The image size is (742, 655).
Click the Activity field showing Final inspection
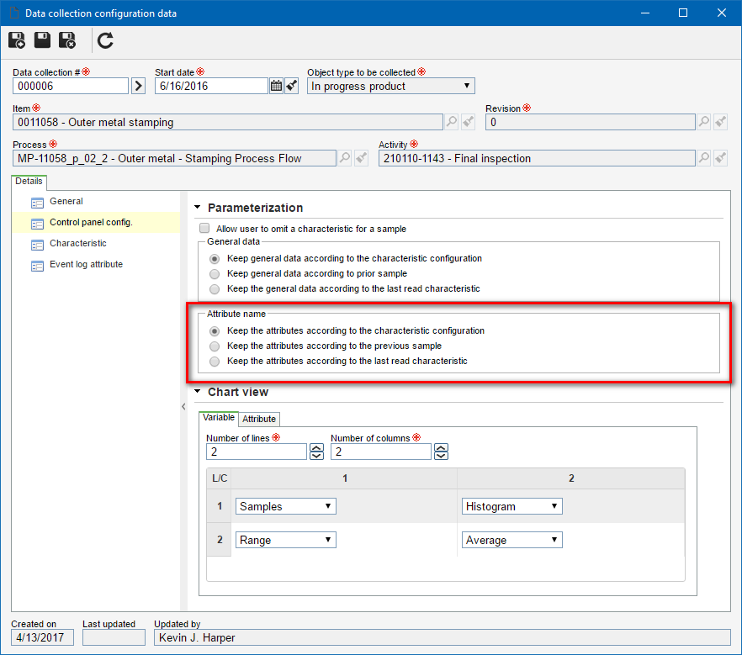537,158
